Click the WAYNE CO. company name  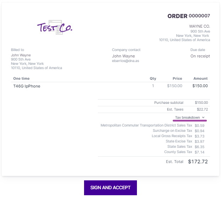(x=200, y=26)
